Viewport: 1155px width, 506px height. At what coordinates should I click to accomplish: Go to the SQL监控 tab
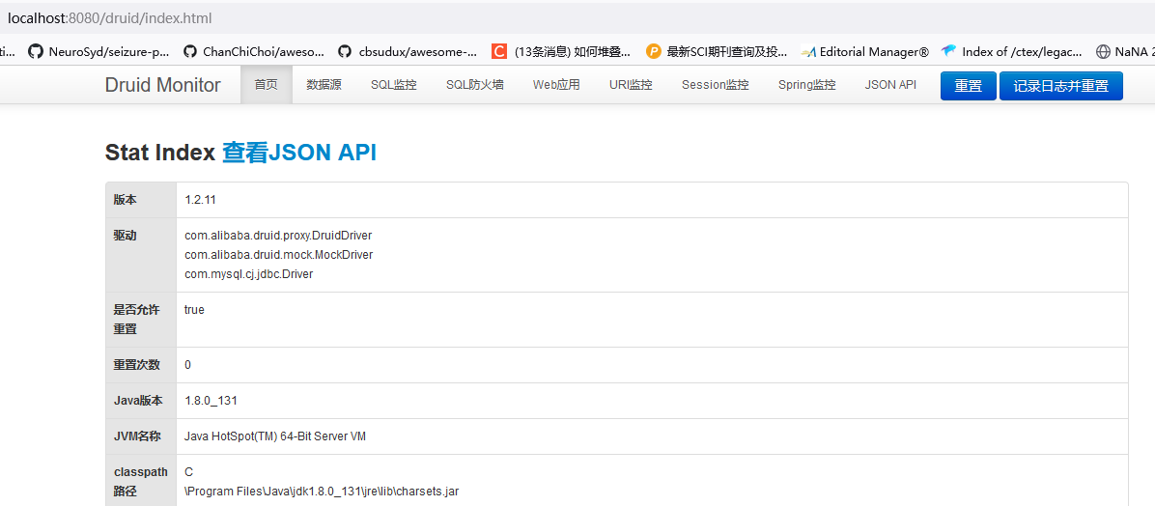(393, 85)
